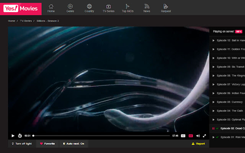Click the video frame to play
245x153 pixels.
tap(109, 79)
